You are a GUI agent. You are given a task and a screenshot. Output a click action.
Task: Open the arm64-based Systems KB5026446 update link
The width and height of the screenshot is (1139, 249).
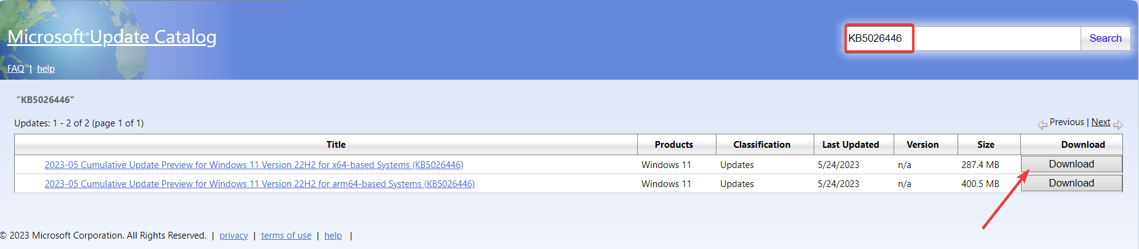(x=260, y=184)
